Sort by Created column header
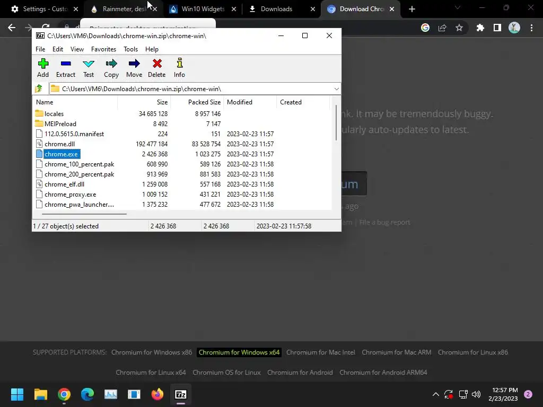This screenshot has height=407, width=543. (303, 102)
